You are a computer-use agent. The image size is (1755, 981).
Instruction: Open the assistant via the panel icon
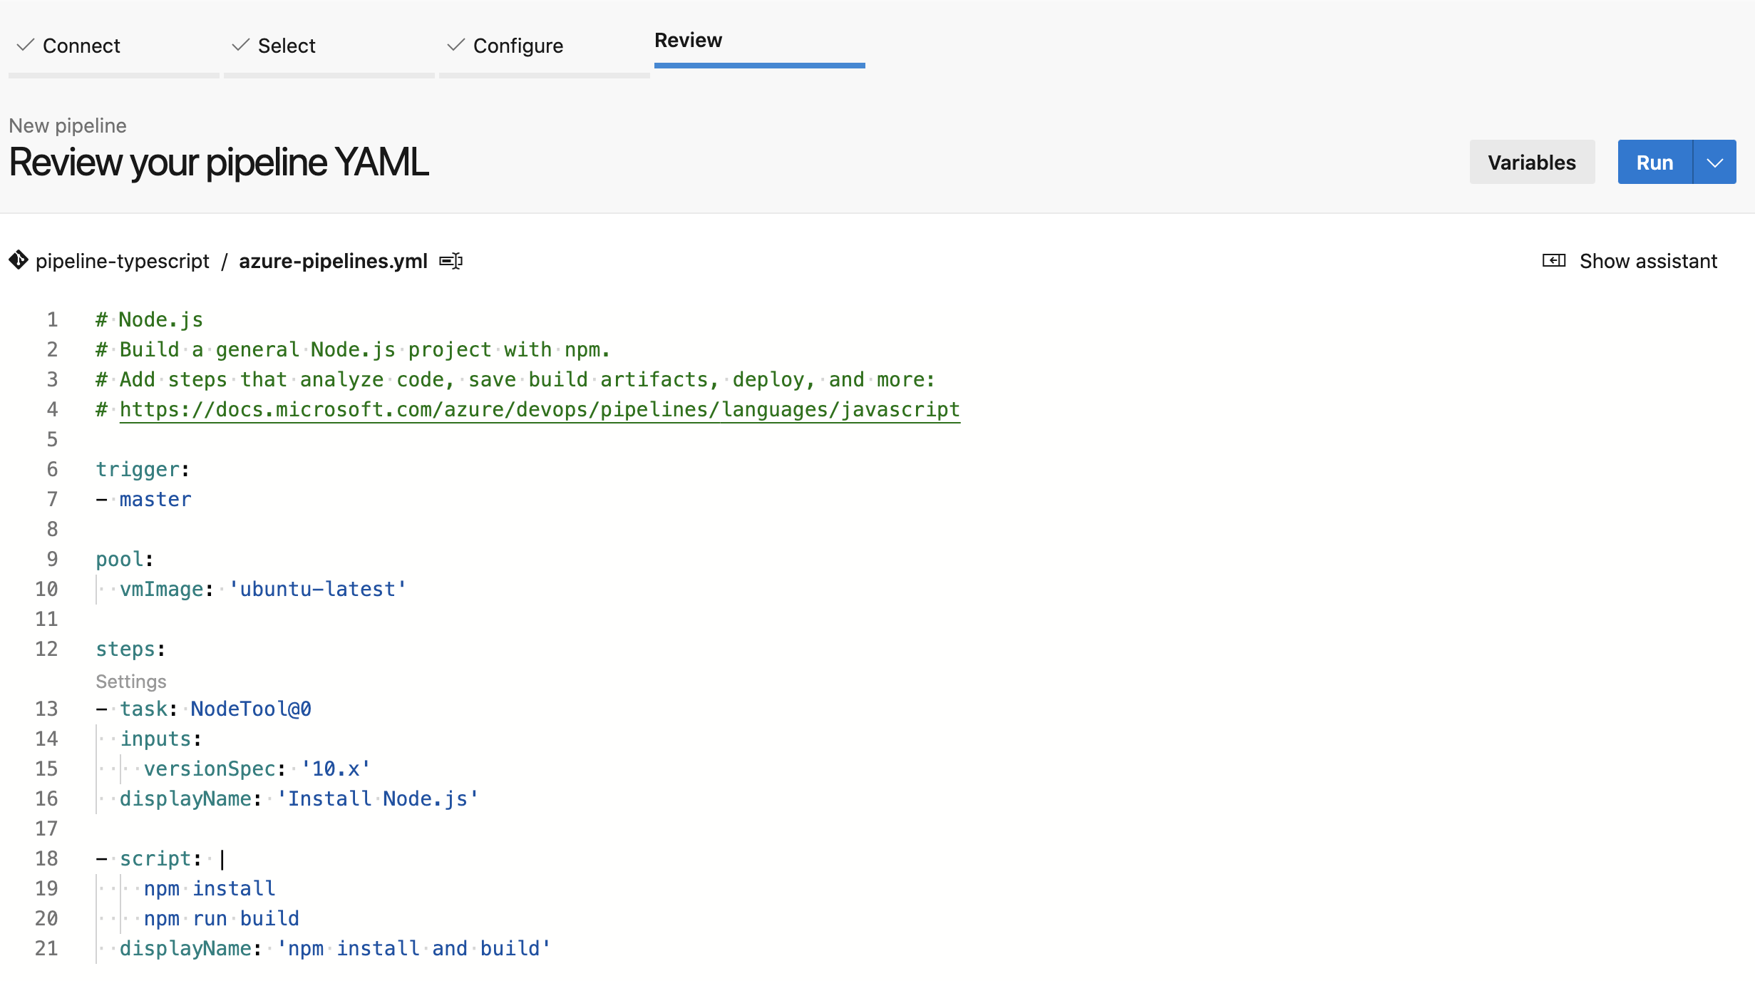[1553, 261]
